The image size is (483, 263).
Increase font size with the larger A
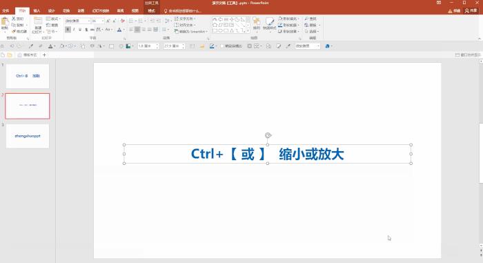pos(108,21)
